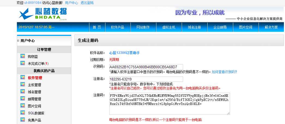Click the icon beside 购物篮
The width and height of the screenshot is (285, 124).
coord(23,56)
